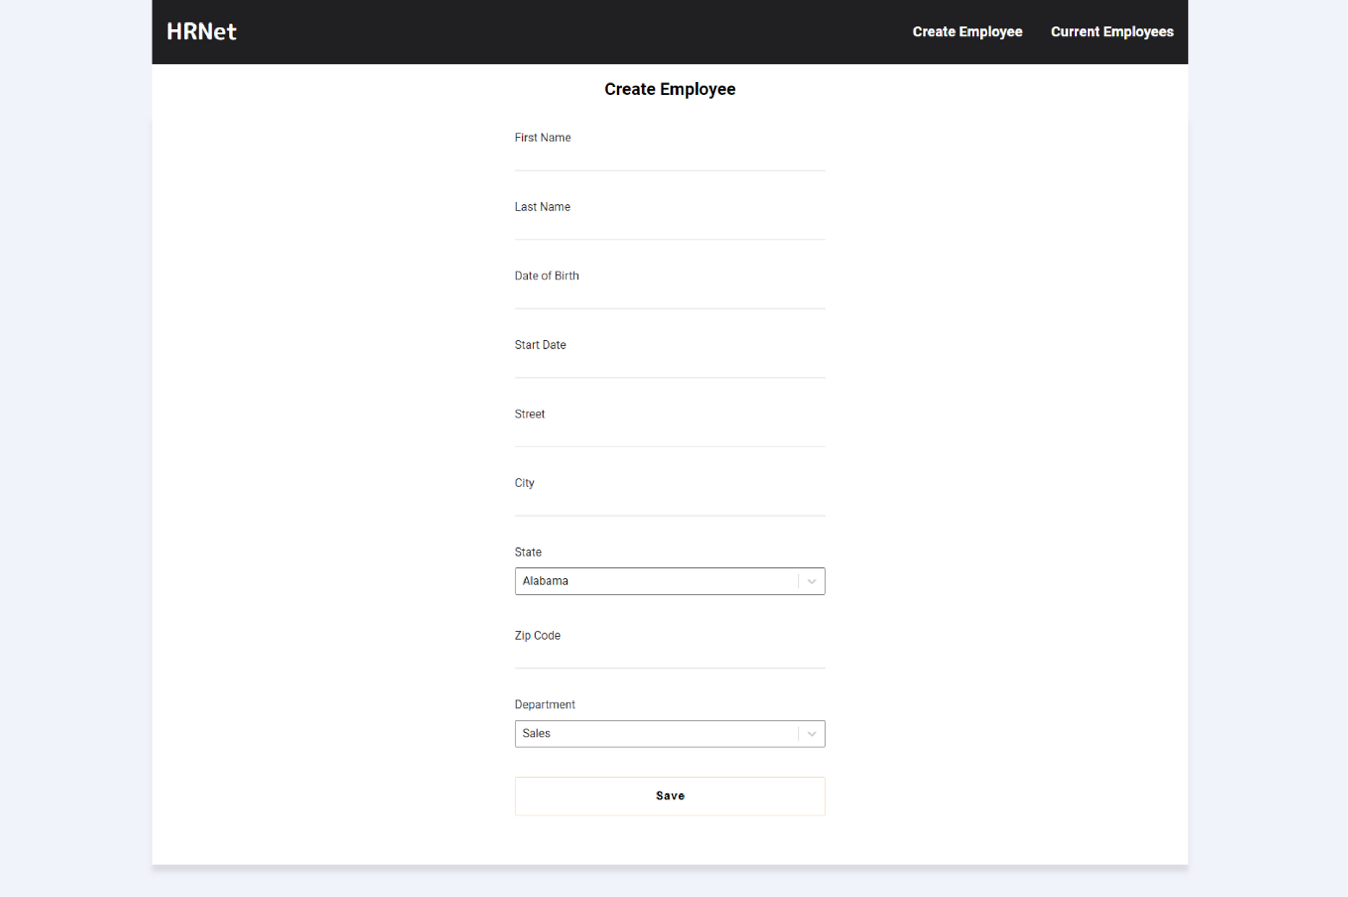Click the Create Employee page heading
Screen dimensions: 1348x897
669,89
